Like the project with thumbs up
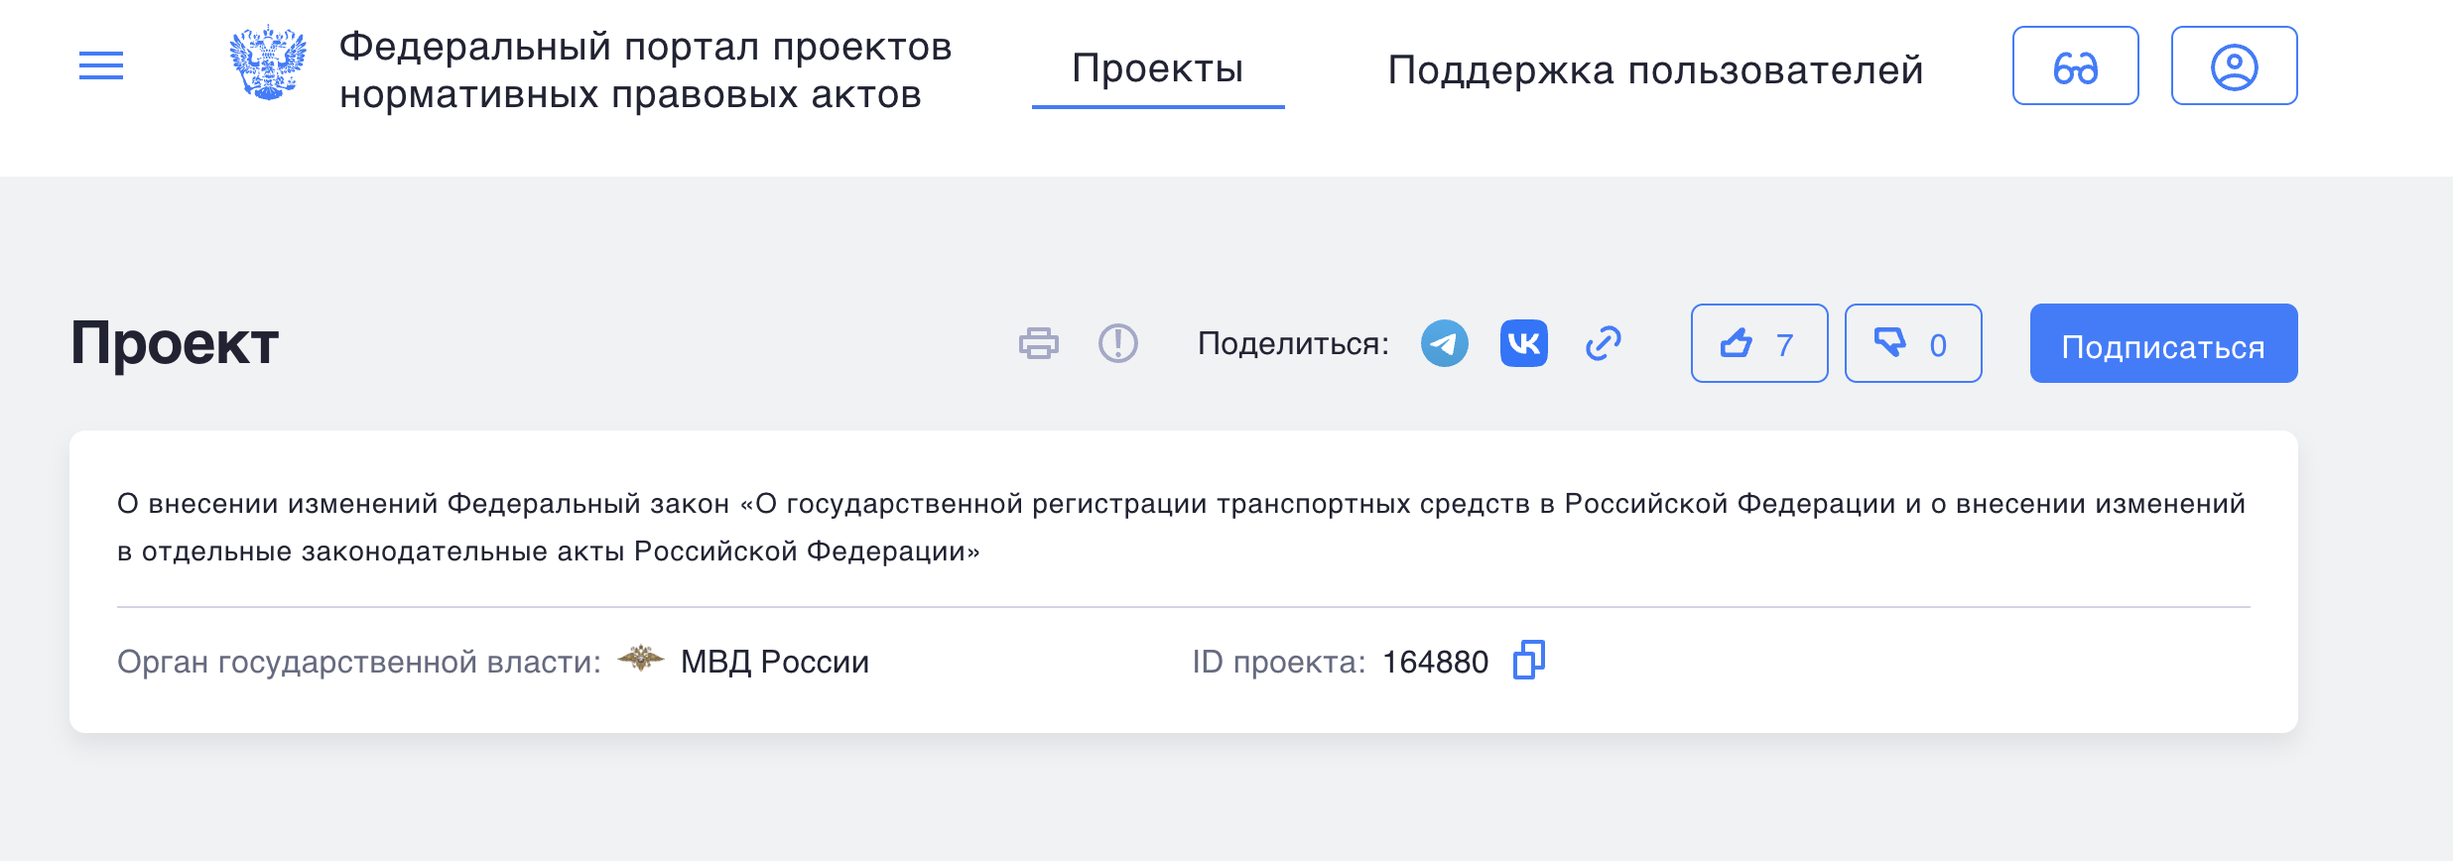2453x861 pixels. 1737,343
